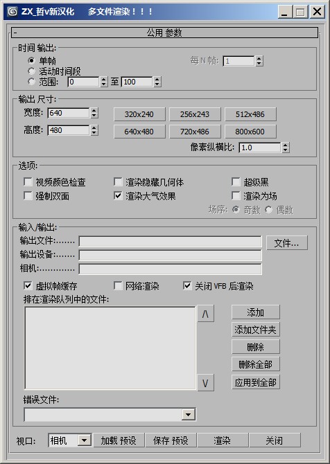The width and height of the screenshot is (330, 464).
Task: Adjust 像素纵横比 spinner arrows
Action: (285, 148)
